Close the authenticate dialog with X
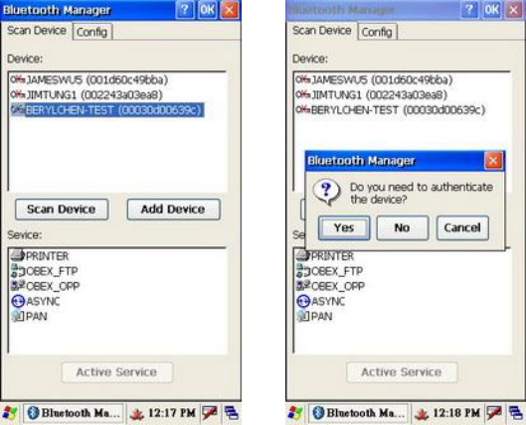 point(493,161)
